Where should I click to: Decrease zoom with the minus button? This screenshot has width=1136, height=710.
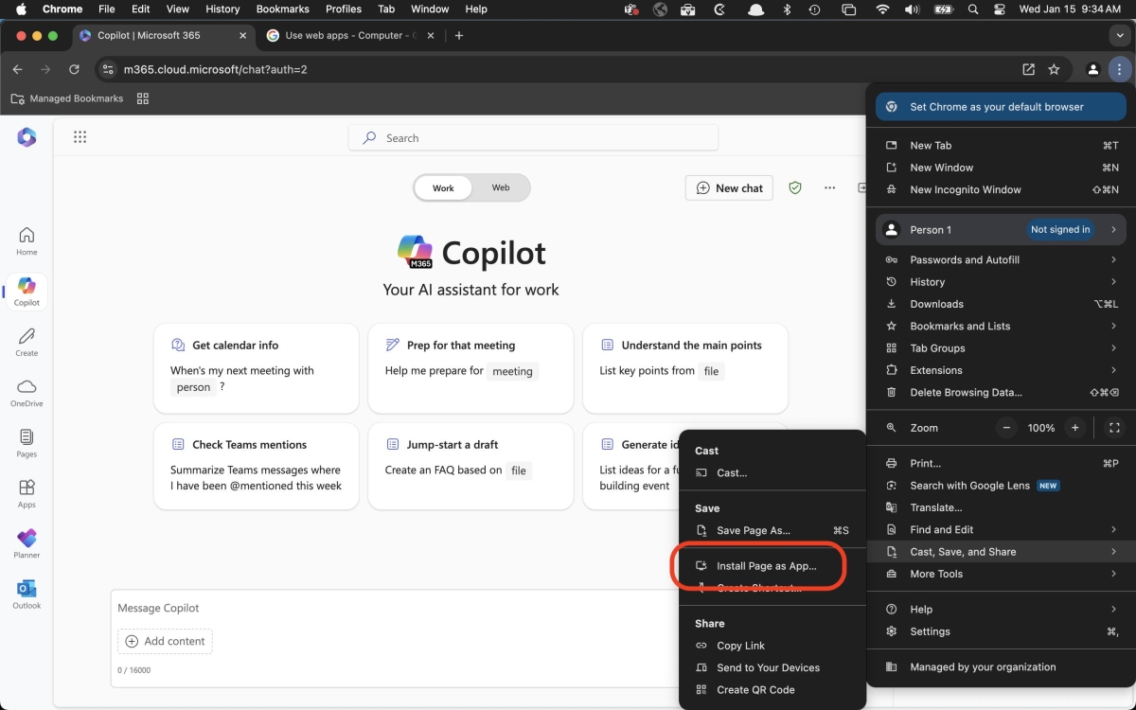[x=1006, y=428]
